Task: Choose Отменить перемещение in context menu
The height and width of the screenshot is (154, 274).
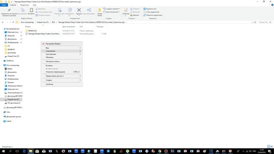Action: click(x=62, y=72)
